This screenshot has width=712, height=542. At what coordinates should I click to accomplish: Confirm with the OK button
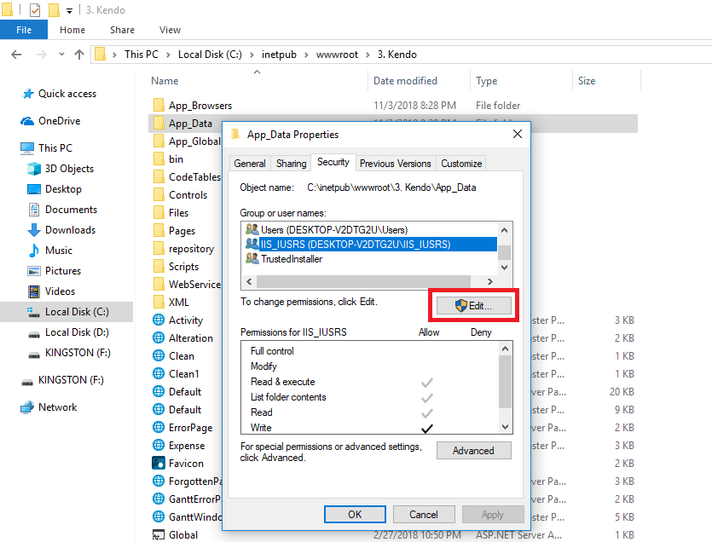pyautogui.click(x=355, y=515)
